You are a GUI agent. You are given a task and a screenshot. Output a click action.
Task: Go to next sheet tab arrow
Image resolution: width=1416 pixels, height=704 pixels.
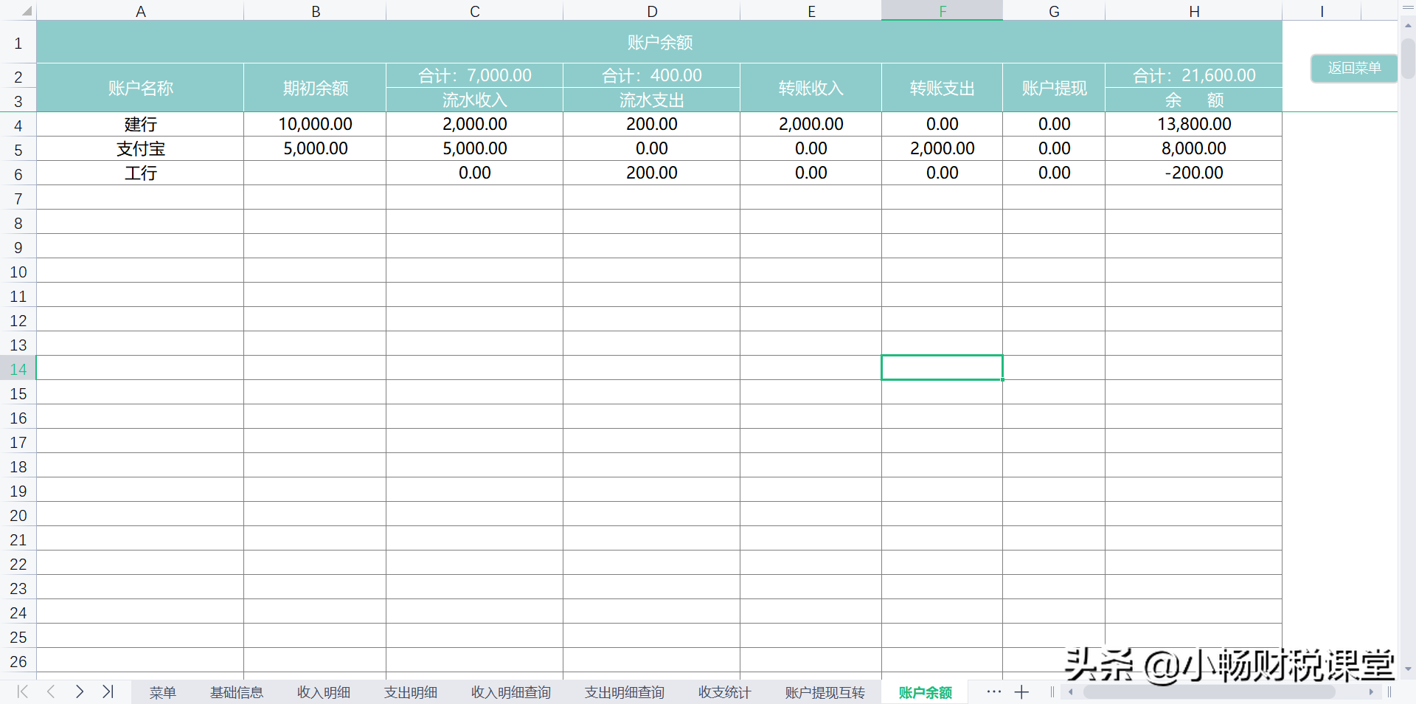tap(79, 691)
